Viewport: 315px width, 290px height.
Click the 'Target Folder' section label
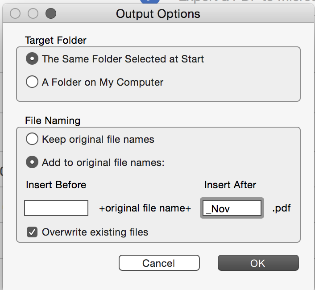point(56,40)
